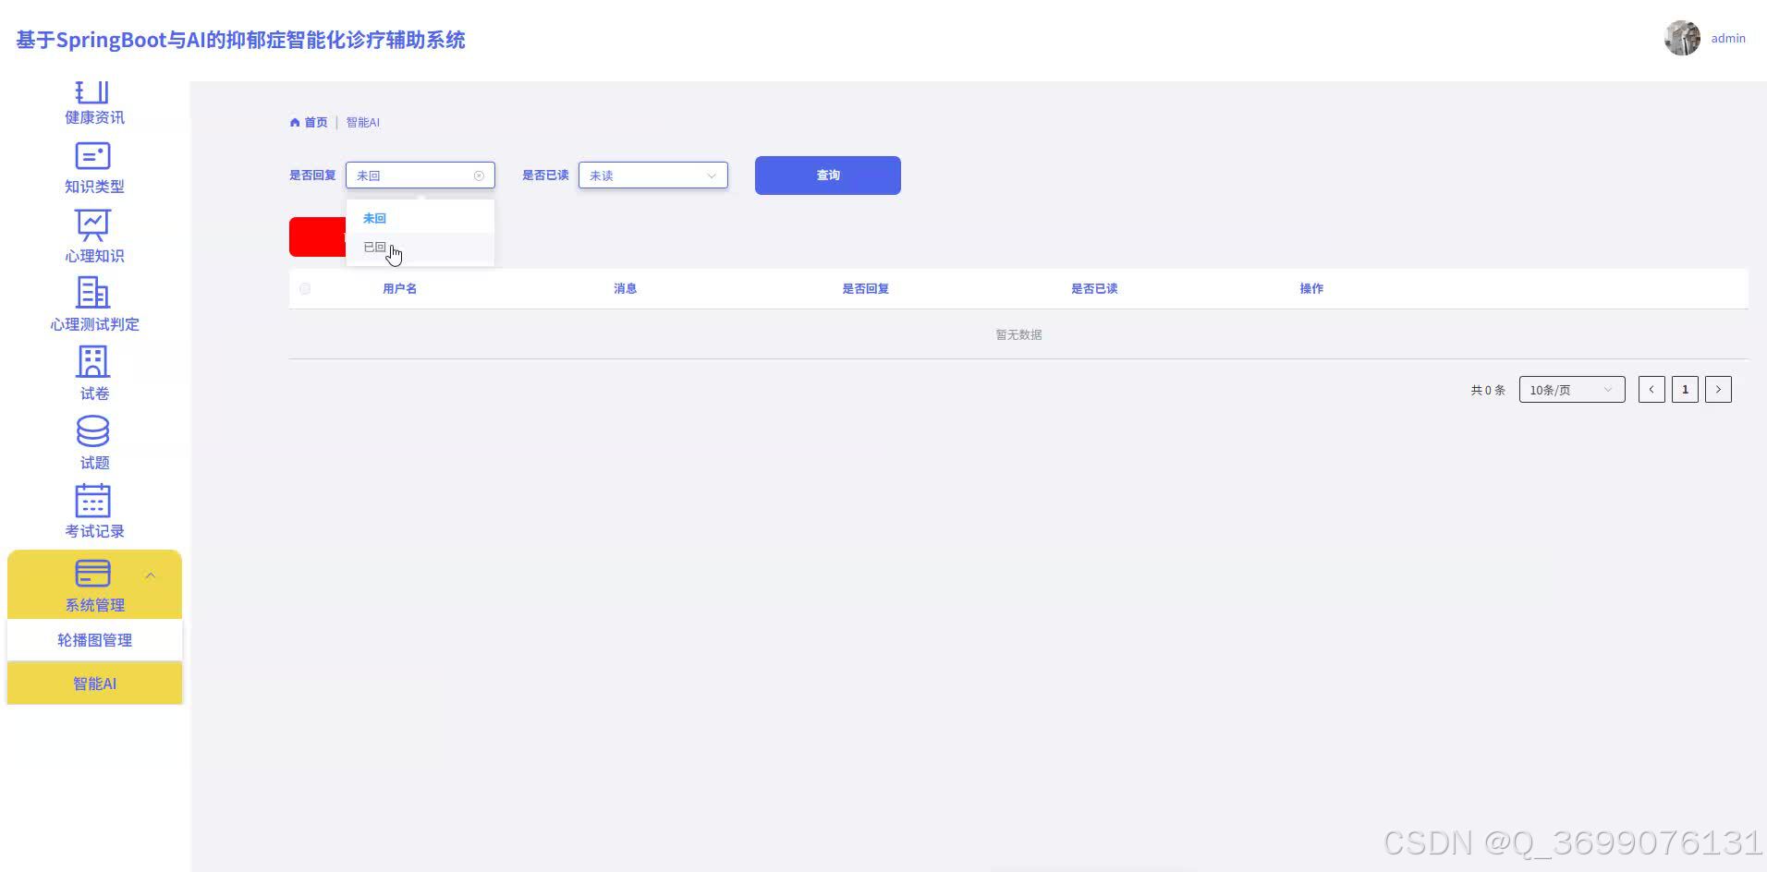Toggle the select-all checkbox in table header

(x=305, y=289)
